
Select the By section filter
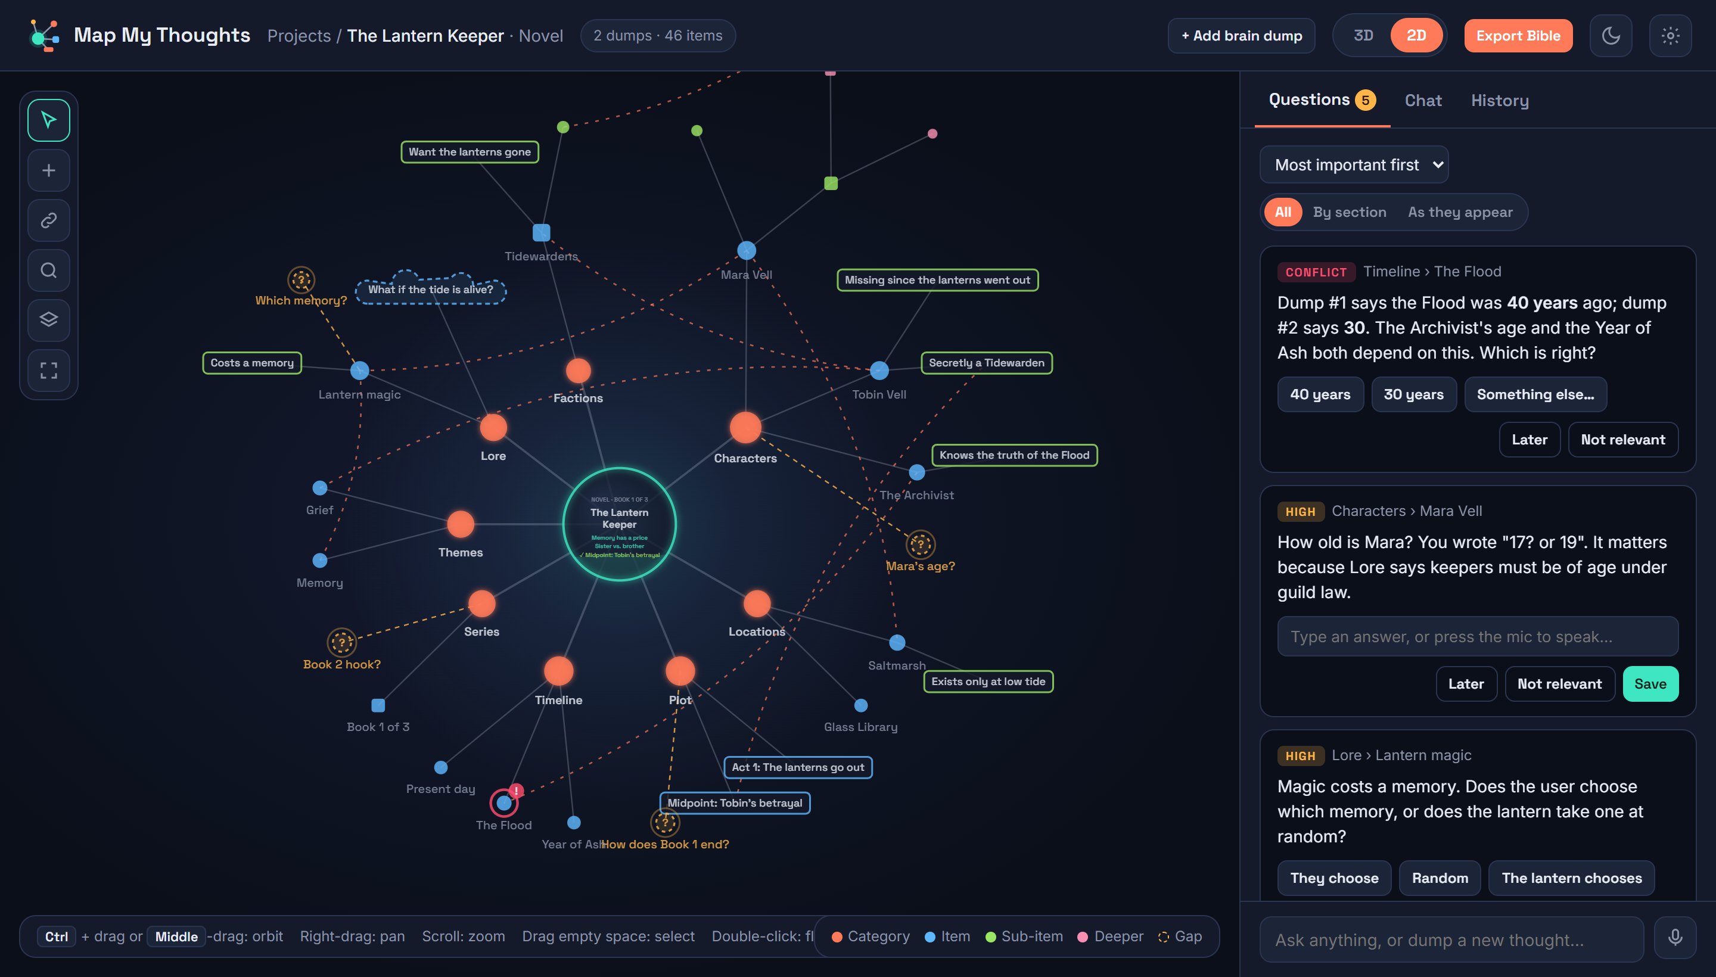[x=1349, y=212]
